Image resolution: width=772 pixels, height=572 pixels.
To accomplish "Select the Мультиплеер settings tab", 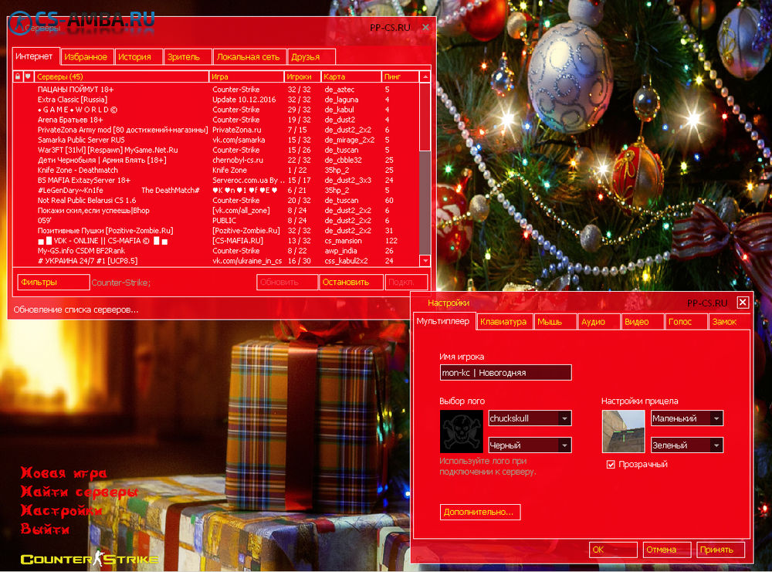I will (445, 321).
